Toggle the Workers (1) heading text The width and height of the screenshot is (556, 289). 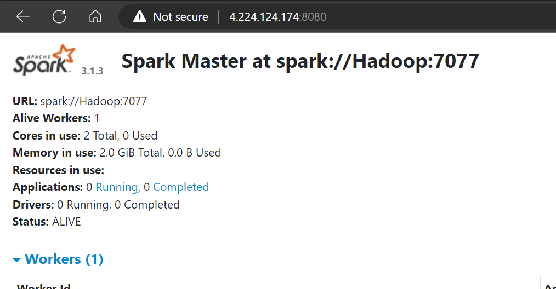point(64,259)
